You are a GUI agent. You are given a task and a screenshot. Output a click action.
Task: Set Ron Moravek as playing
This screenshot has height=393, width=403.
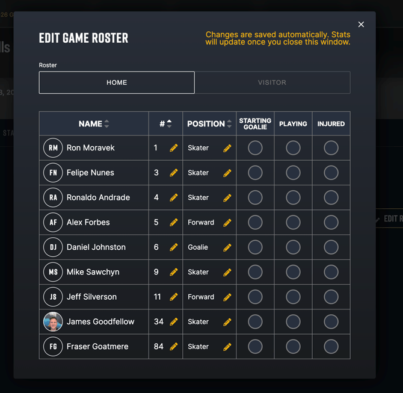tap(293, 148)
